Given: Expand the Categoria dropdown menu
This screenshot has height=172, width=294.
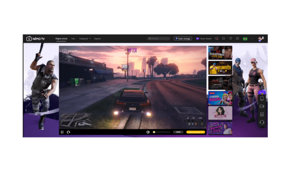Looking at the screenshot, I should pos(85,39).
